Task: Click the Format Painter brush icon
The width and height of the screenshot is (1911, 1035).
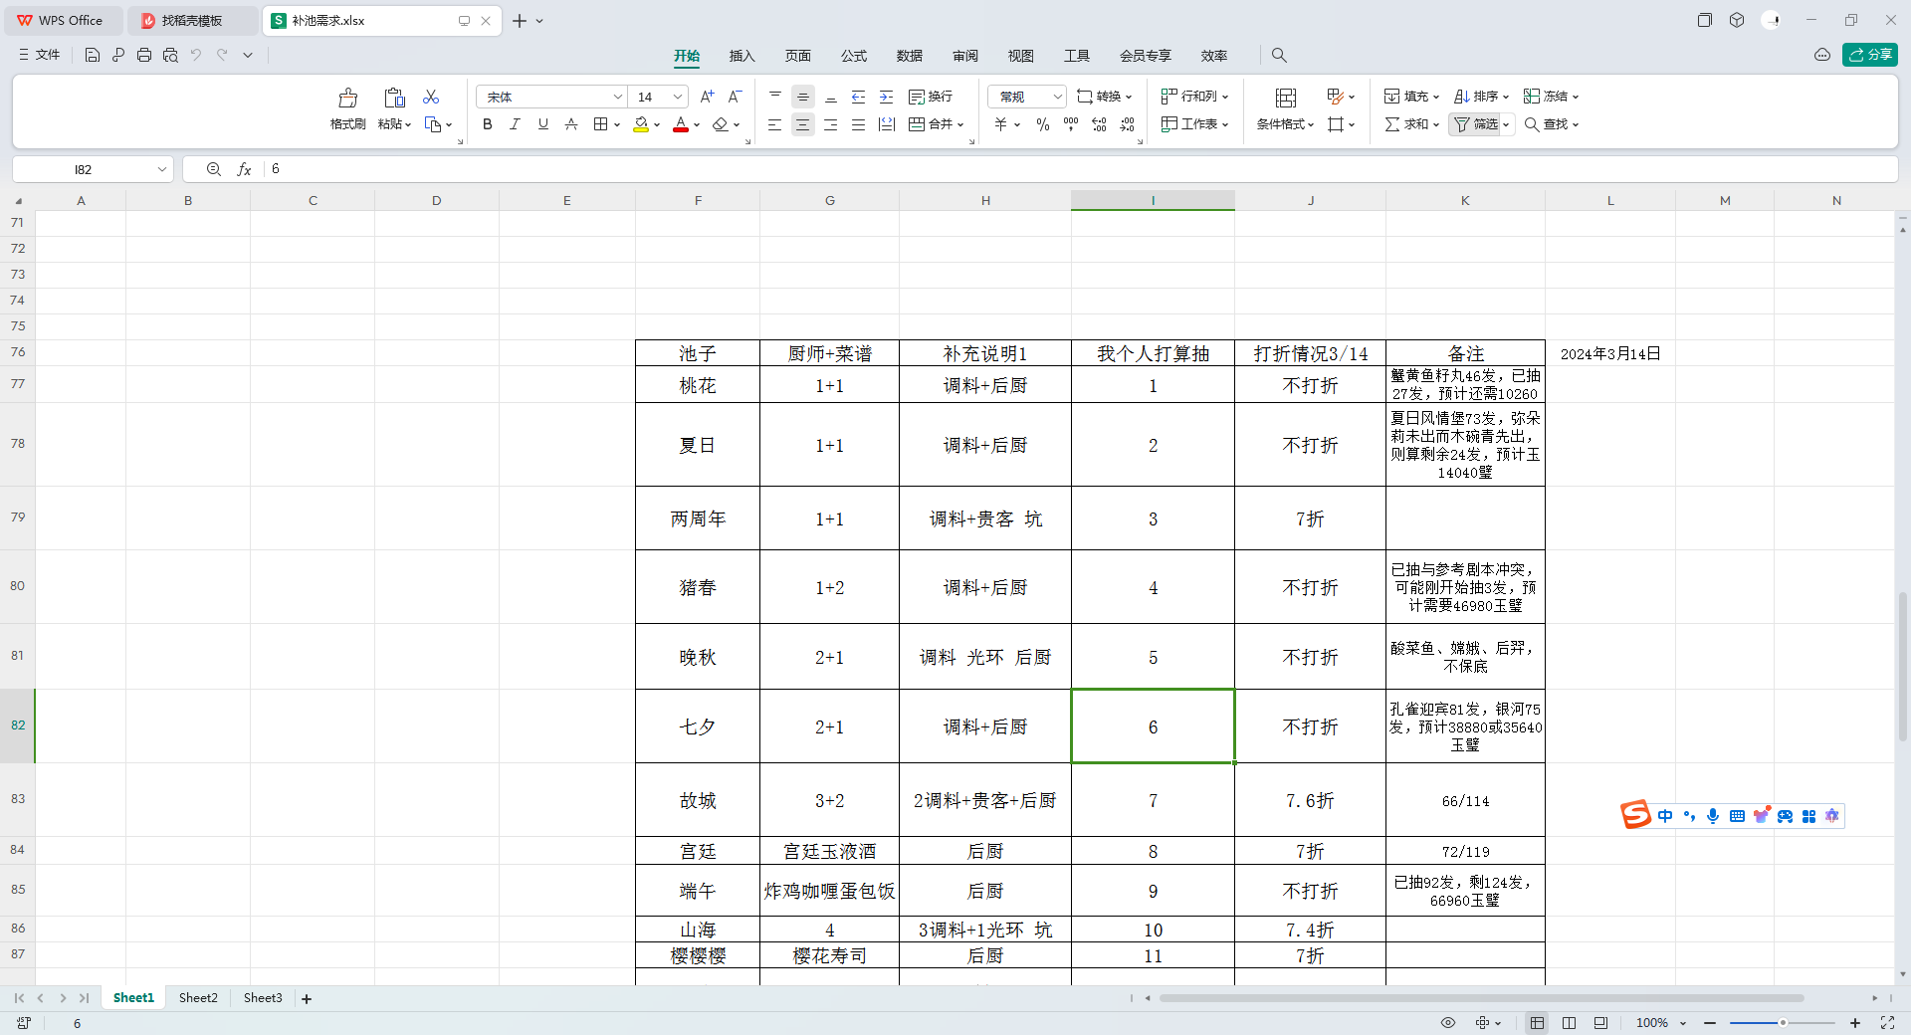Action: [x=347, y=98]
